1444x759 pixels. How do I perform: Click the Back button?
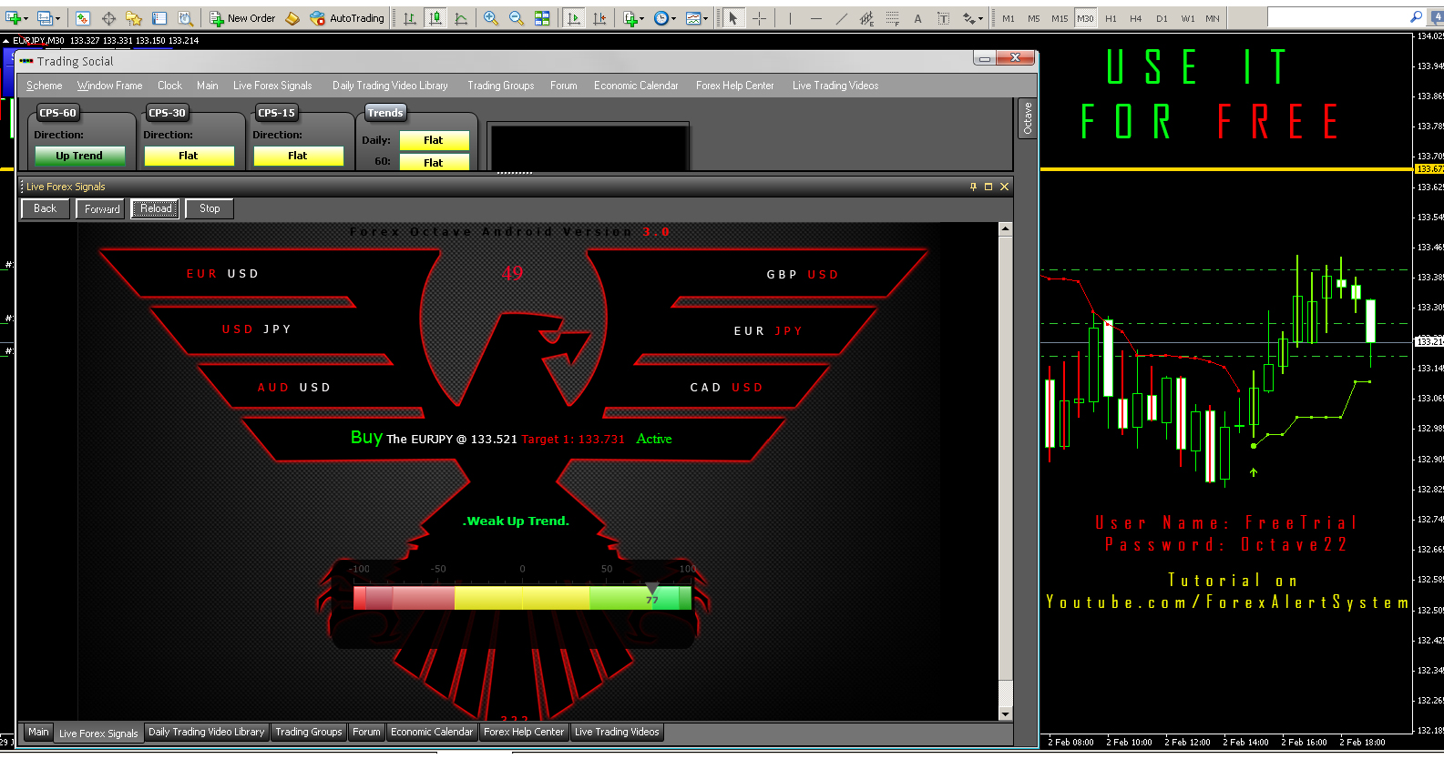(x=45, y=208)
